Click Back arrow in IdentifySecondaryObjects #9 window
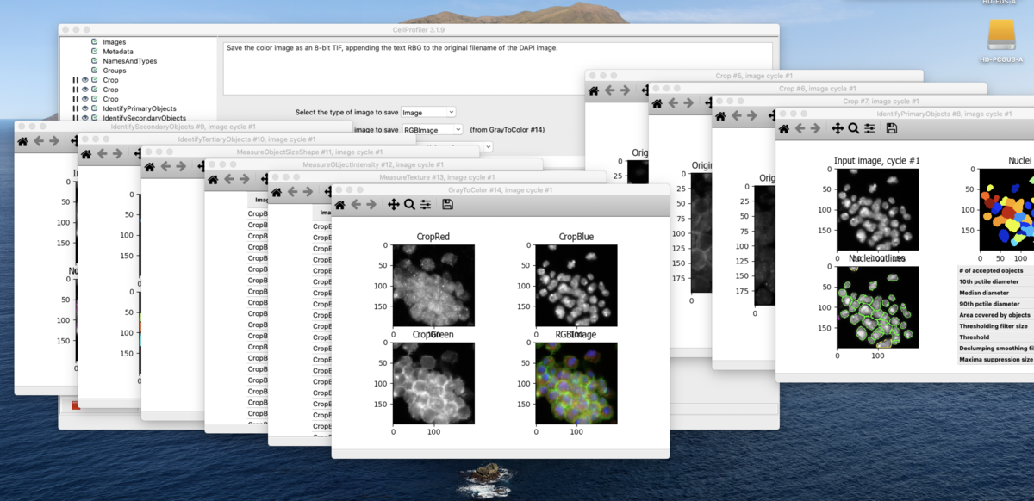This screenshot has height=501, width=1034. pos(39,141)
